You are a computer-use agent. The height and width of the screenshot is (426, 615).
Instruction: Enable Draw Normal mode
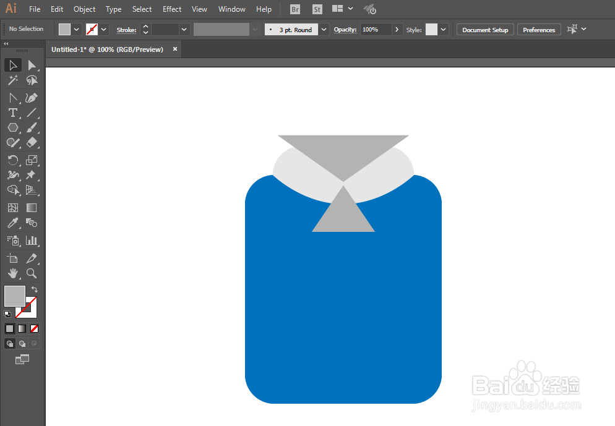pyautogui.click(x=10, y=344)
